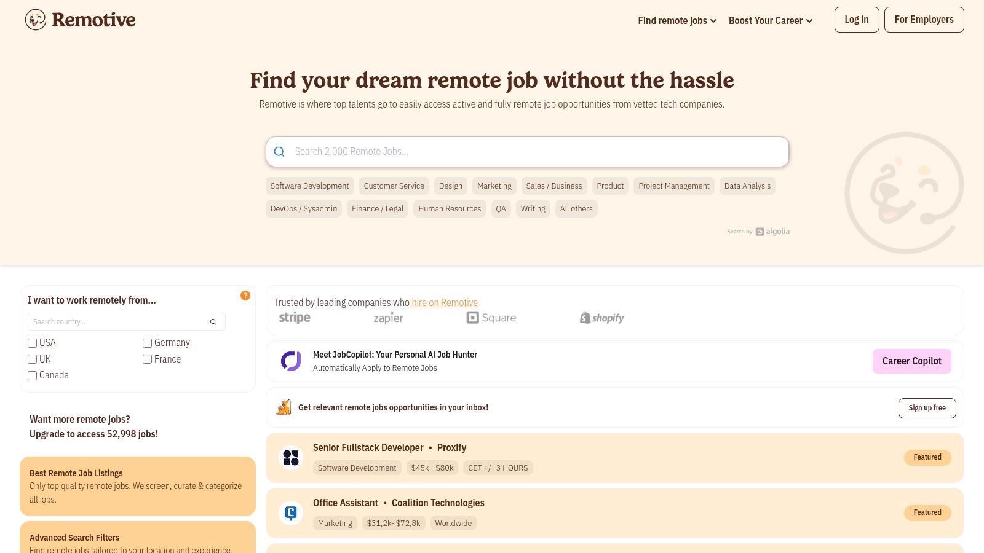984x553 pixels.
Task: Open the Office Assistant job listing
Action: [x=615, y=513]
